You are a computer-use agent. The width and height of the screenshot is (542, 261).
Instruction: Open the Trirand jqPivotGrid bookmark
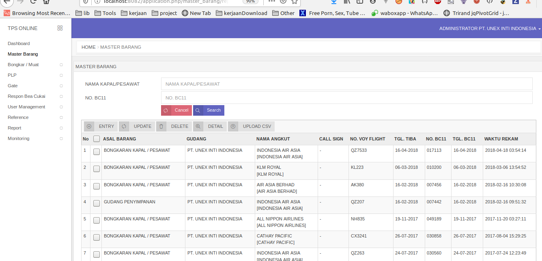click(x=476, y=13)
